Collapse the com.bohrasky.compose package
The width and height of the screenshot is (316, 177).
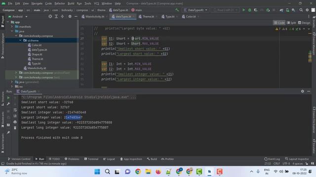click(16, 36)
